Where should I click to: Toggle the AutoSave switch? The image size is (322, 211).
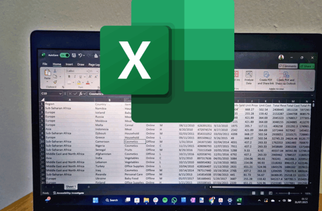(x=64, y=55)
